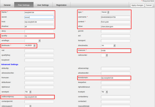Click the allow field with ulaw;alaw;gsm

[x=115, y=27]
